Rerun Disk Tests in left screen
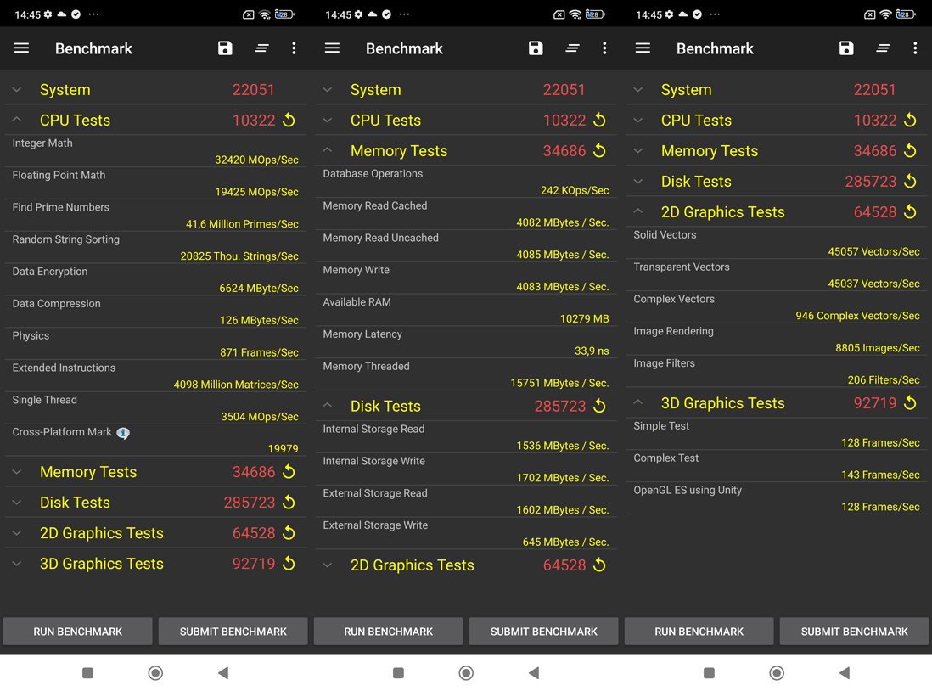Image resolution: width=932 pixels, height=691 pixels. (289, 502)
